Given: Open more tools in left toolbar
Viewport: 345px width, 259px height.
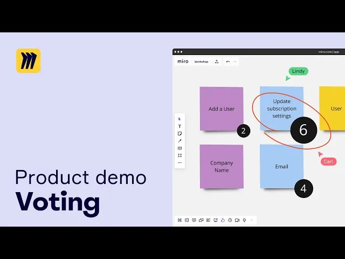Looking at the screenshot, I should pyautogui.click(x=180, y=162).
